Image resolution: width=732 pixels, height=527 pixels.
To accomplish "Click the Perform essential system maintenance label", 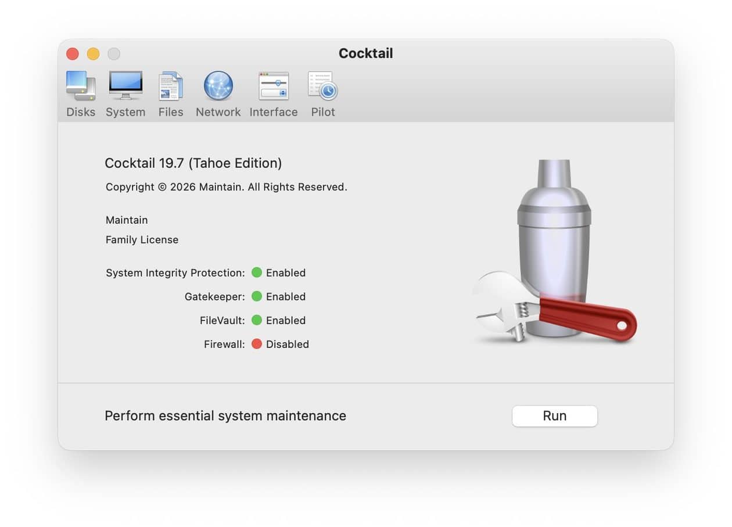I will click(225, 415).
